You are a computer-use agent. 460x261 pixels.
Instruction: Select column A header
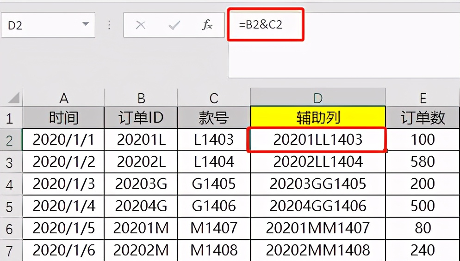[x=64, y=98]
